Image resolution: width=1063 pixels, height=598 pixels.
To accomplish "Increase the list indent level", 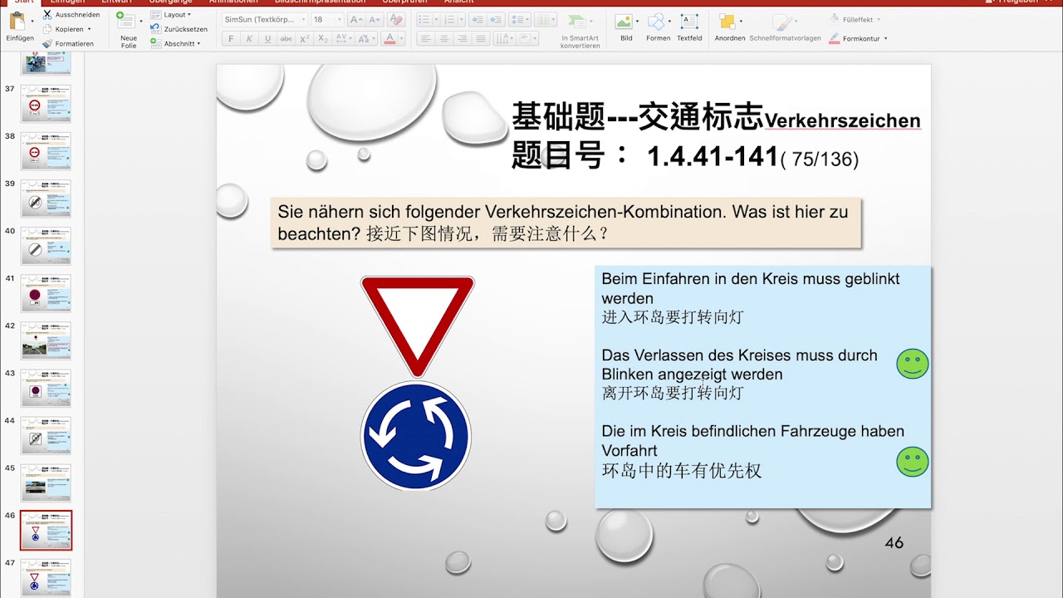I will click(x=496, y=19).
